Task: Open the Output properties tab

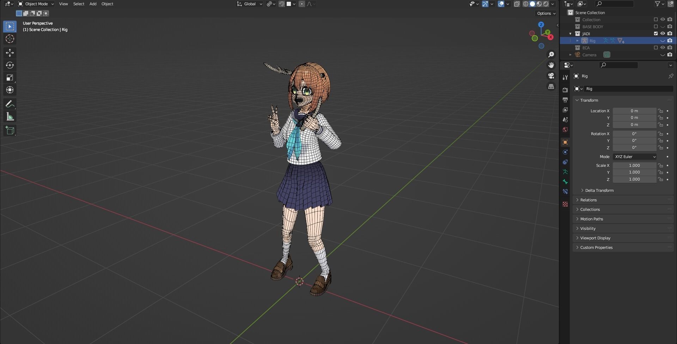Action: click(x=565, y=100)
